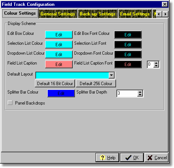Screen dimensions: 174x168
Task: Edit the Dropdown List Colour swatch
Action: pos(59,55)
